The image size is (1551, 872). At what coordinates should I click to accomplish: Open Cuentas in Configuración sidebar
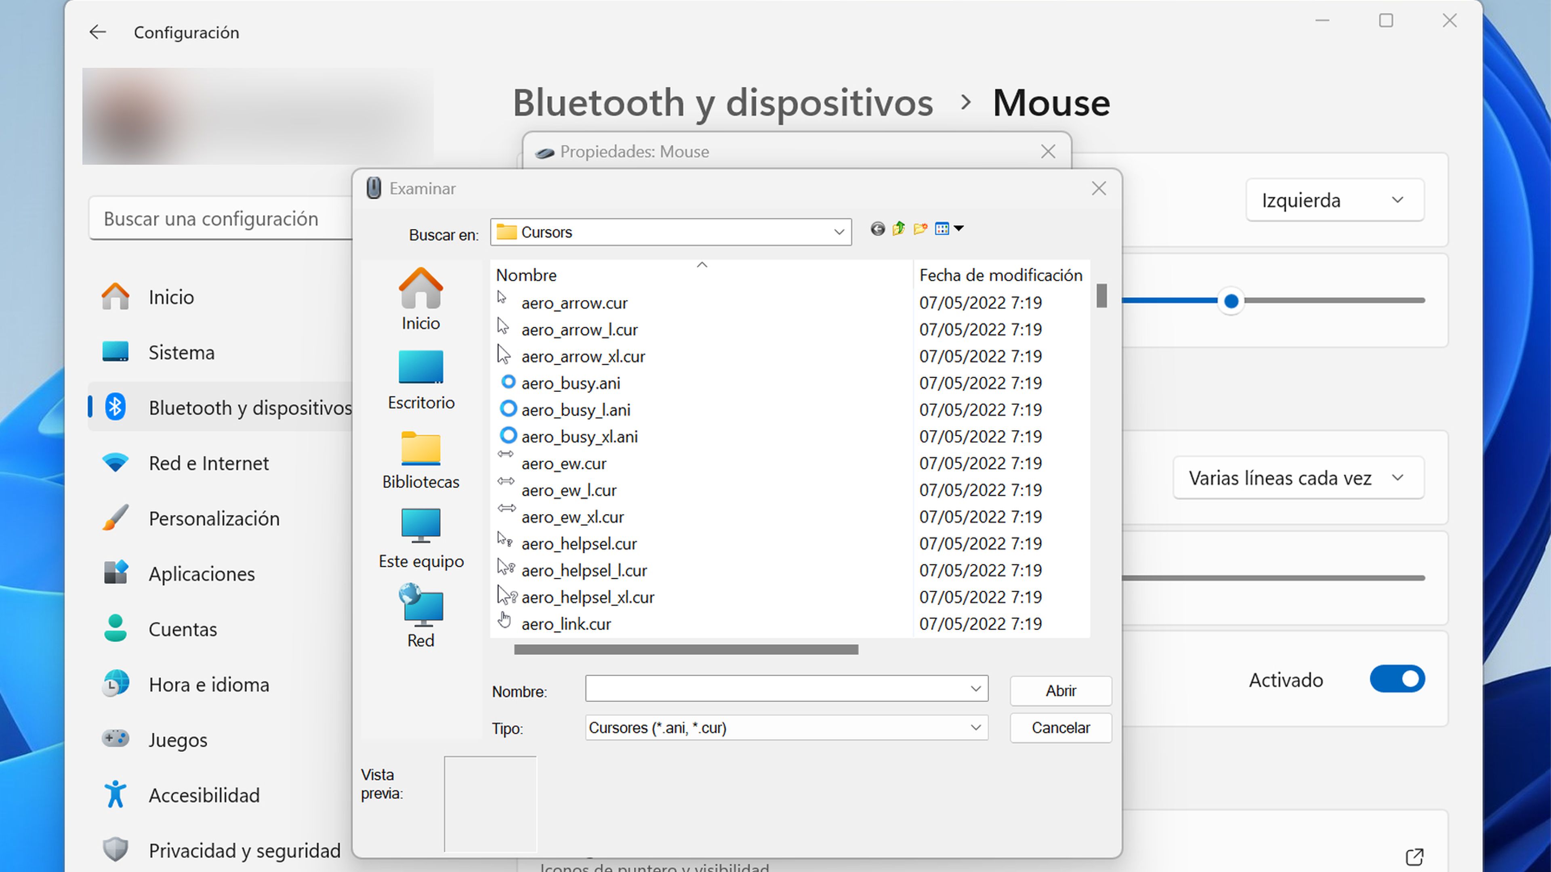tap(221, 629)
